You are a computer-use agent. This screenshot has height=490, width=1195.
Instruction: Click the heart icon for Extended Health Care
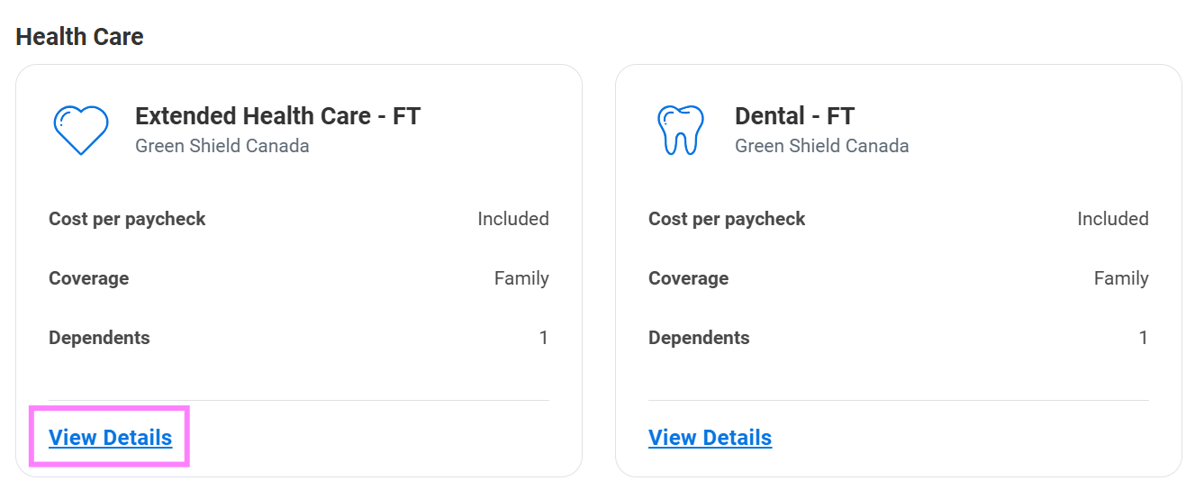(x=81, y=130)
